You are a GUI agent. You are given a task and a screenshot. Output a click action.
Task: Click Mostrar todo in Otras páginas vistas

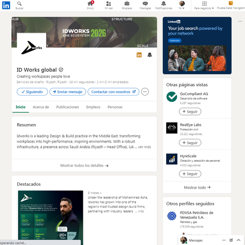tap(197, 188)
